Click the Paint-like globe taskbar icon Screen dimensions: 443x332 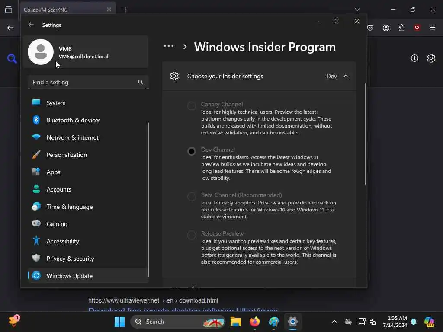point(273,322)
